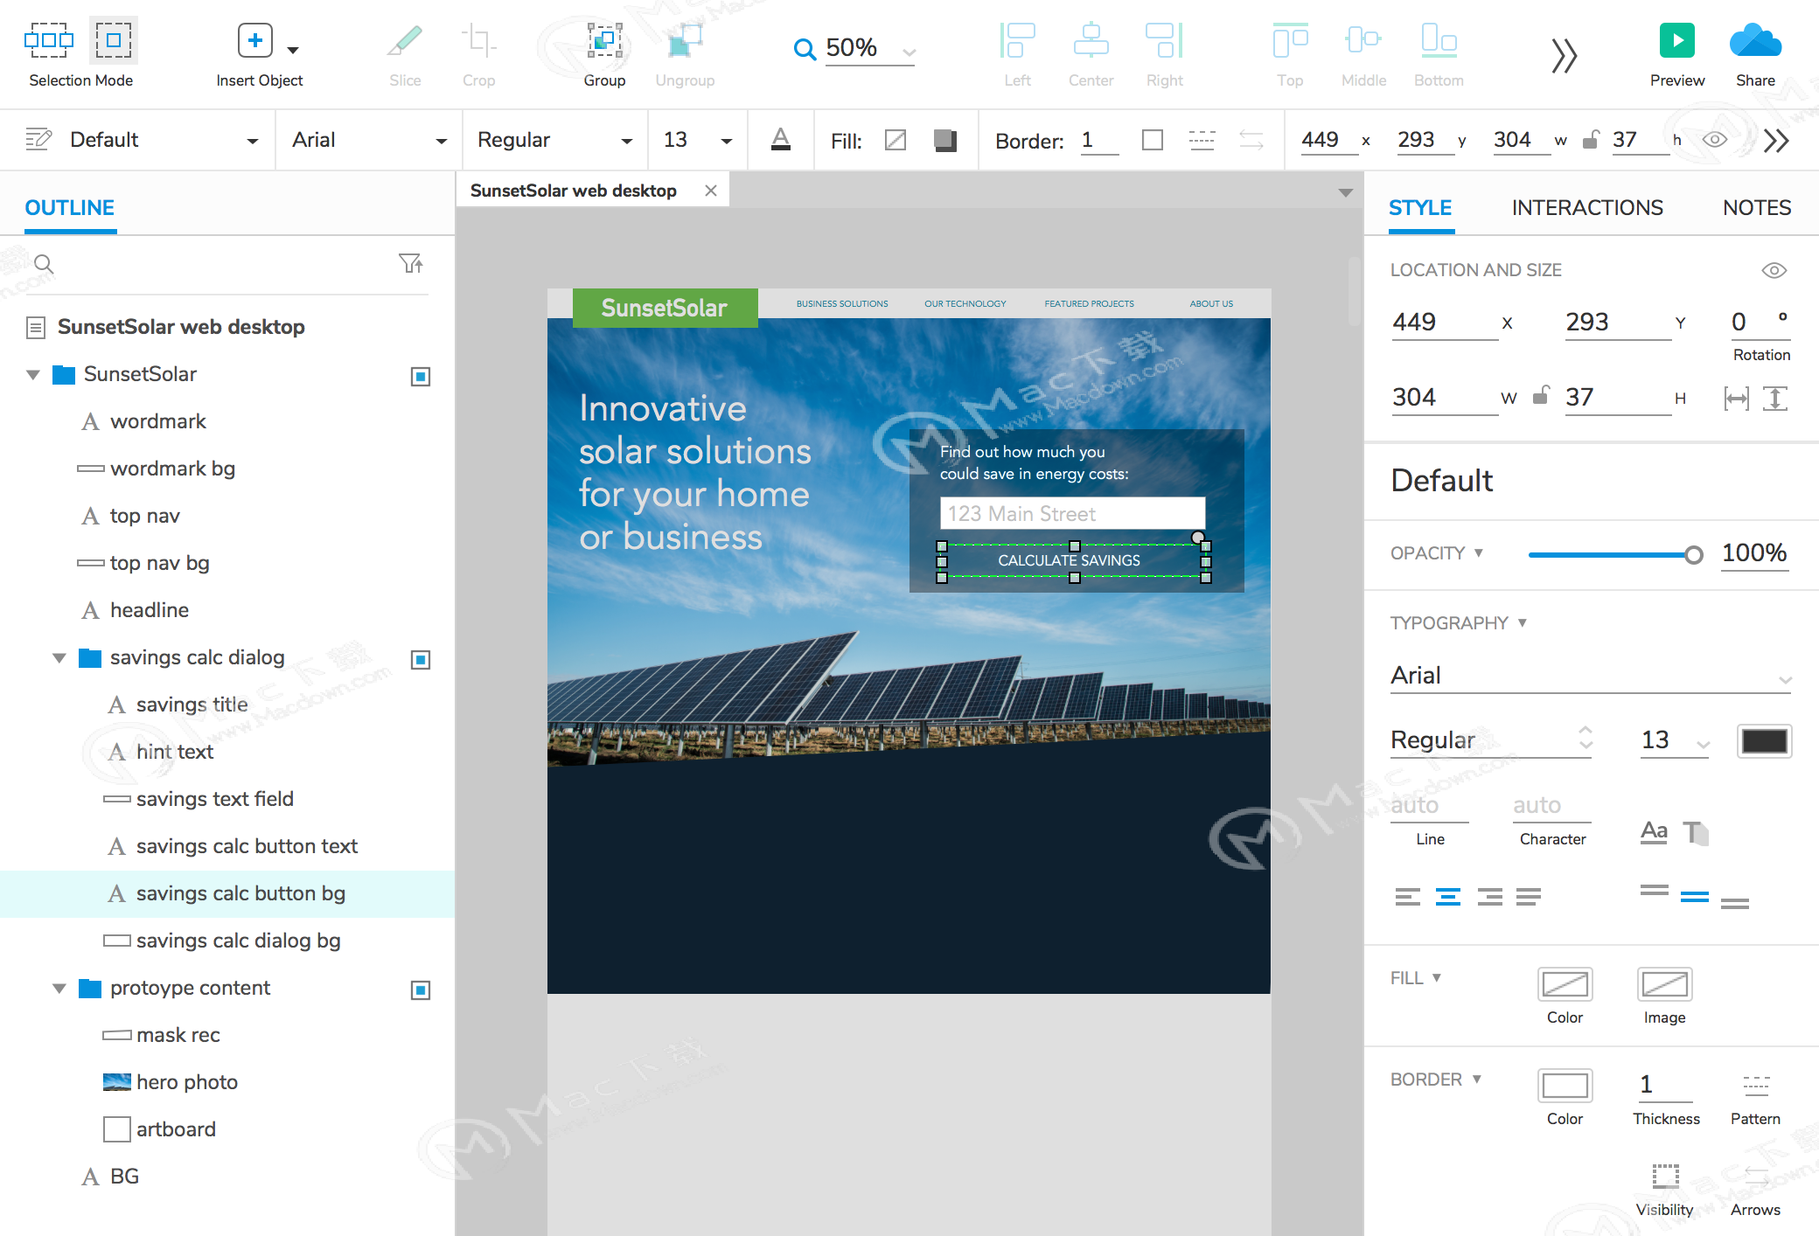Screen dimensions: 1819x1236
Task: Collapse the savings calc dialog folder
Action: point(59,658)
